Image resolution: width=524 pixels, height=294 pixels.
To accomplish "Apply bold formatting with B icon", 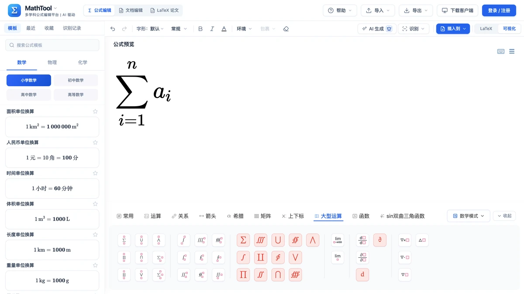I will point(200,29).
